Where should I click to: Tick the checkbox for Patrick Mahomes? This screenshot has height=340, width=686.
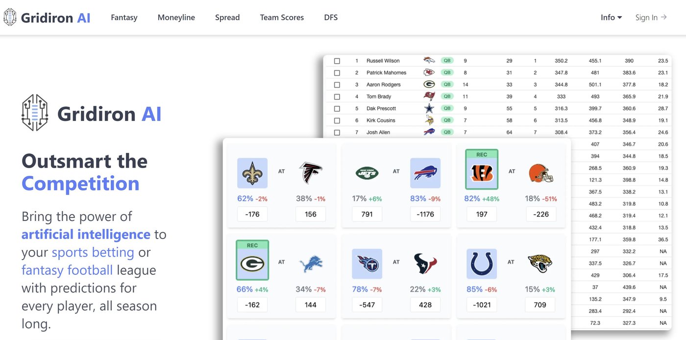337,73
